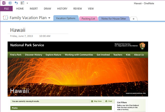Screen dimensions: 165x112
Task: Dock OneNote to the desktop
Action: point(22,3)
